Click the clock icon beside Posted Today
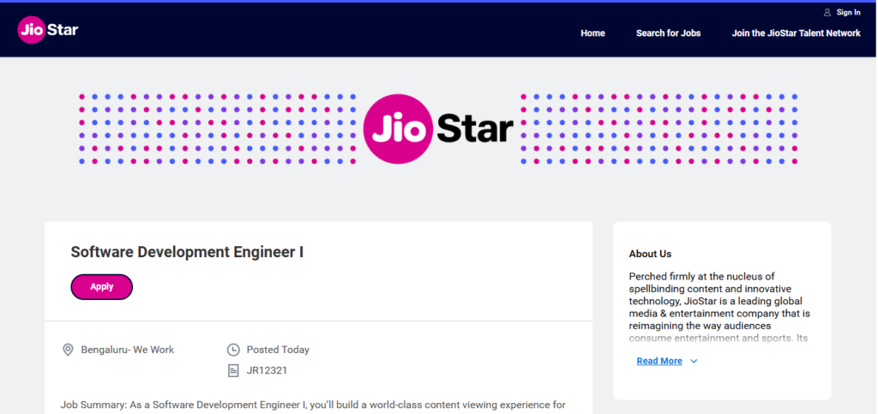Viewport: 878px width, 414px height. pos(233,350)
